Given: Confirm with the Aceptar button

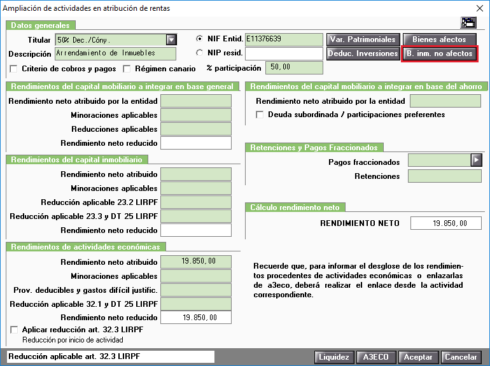Looking at the screenshot, I should point(418,357).
